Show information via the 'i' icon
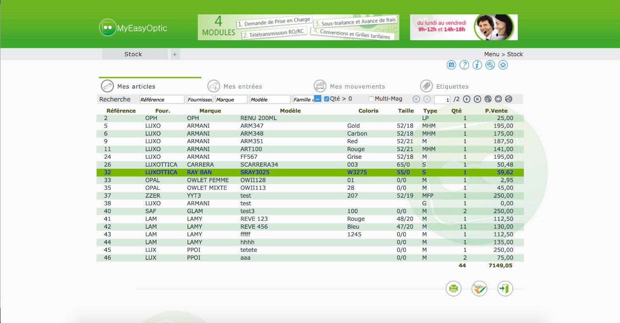 point(477,65)
